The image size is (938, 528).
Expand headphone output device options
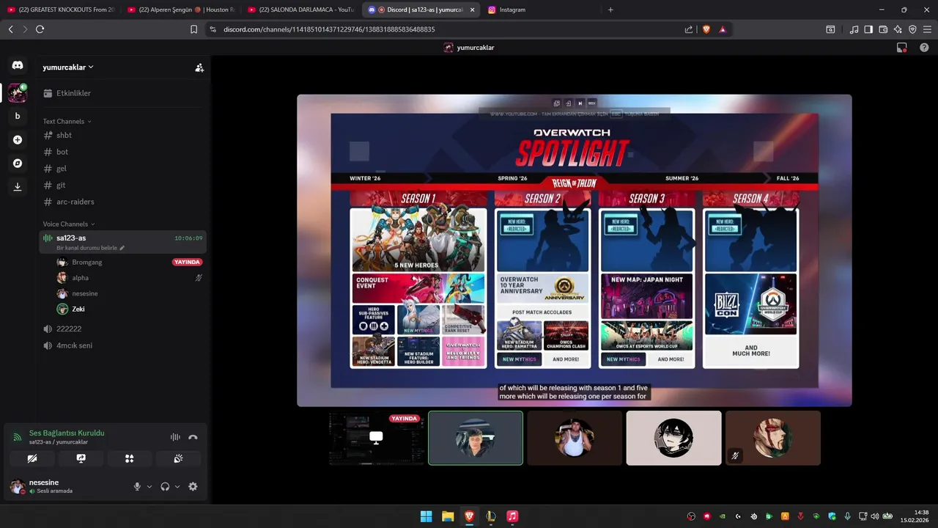tap(177, 486)
